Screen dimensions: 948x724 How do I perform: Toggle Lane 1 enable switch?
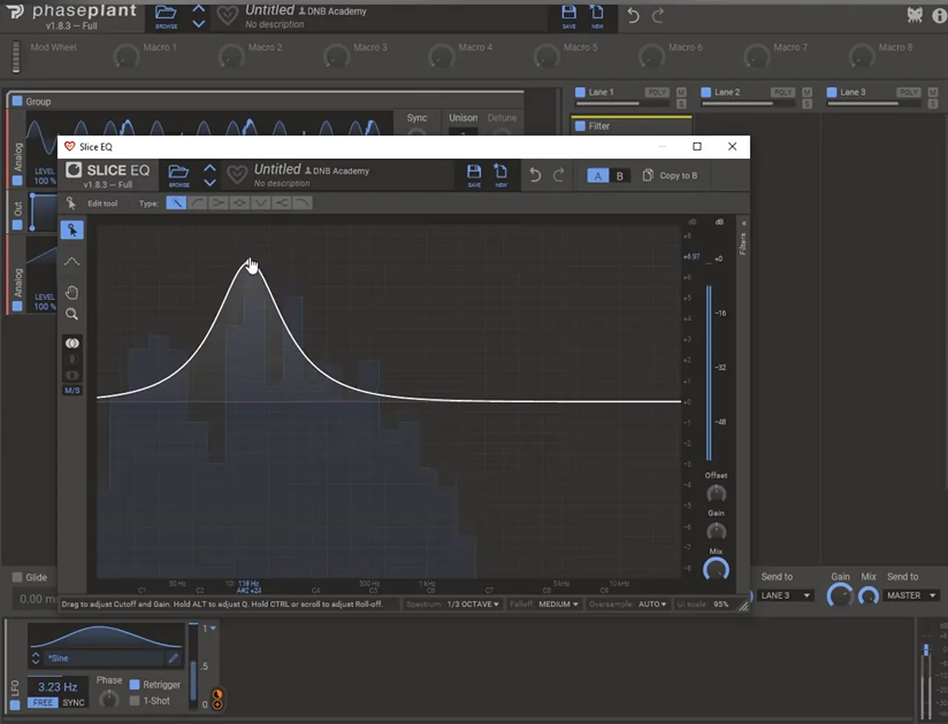click(580, 93)
